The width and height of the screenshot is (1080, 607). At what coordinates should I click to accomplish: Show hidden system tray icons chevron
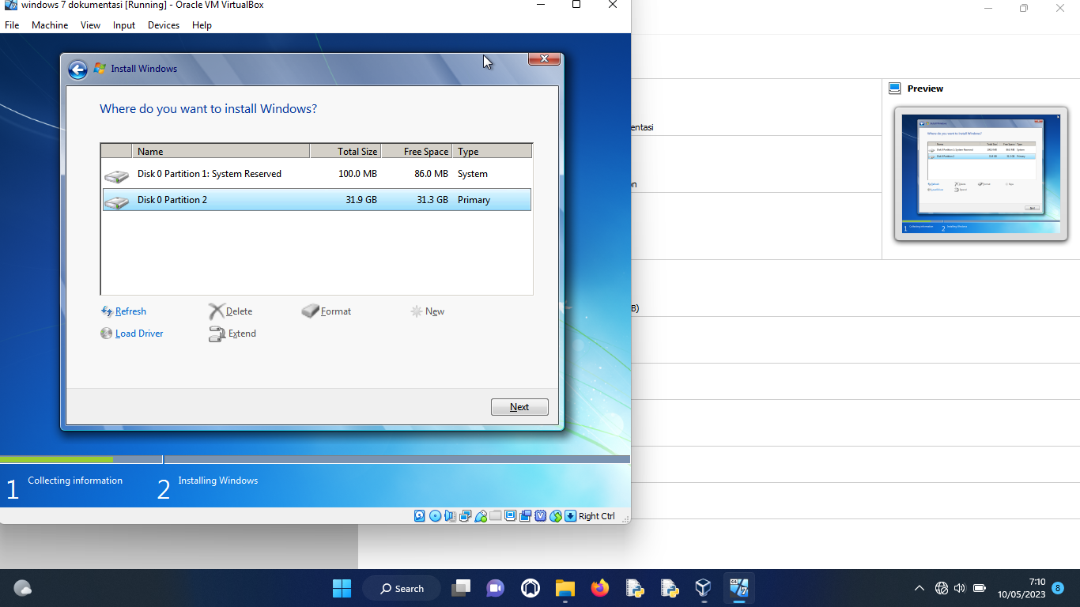tap(919, 588)
